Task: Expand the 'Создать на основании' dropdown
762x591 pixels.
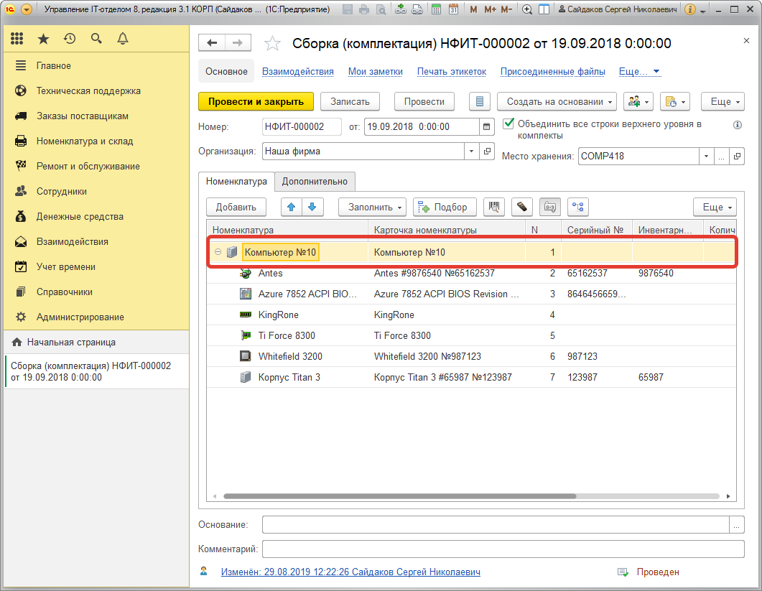Action: point(557,101)
